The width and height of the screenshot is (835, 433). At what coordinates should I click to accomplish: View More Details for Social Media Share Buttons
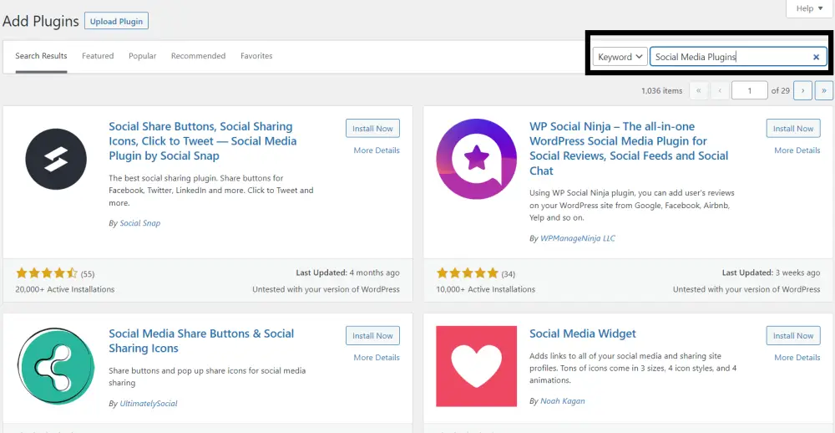[x=377, y=357]
